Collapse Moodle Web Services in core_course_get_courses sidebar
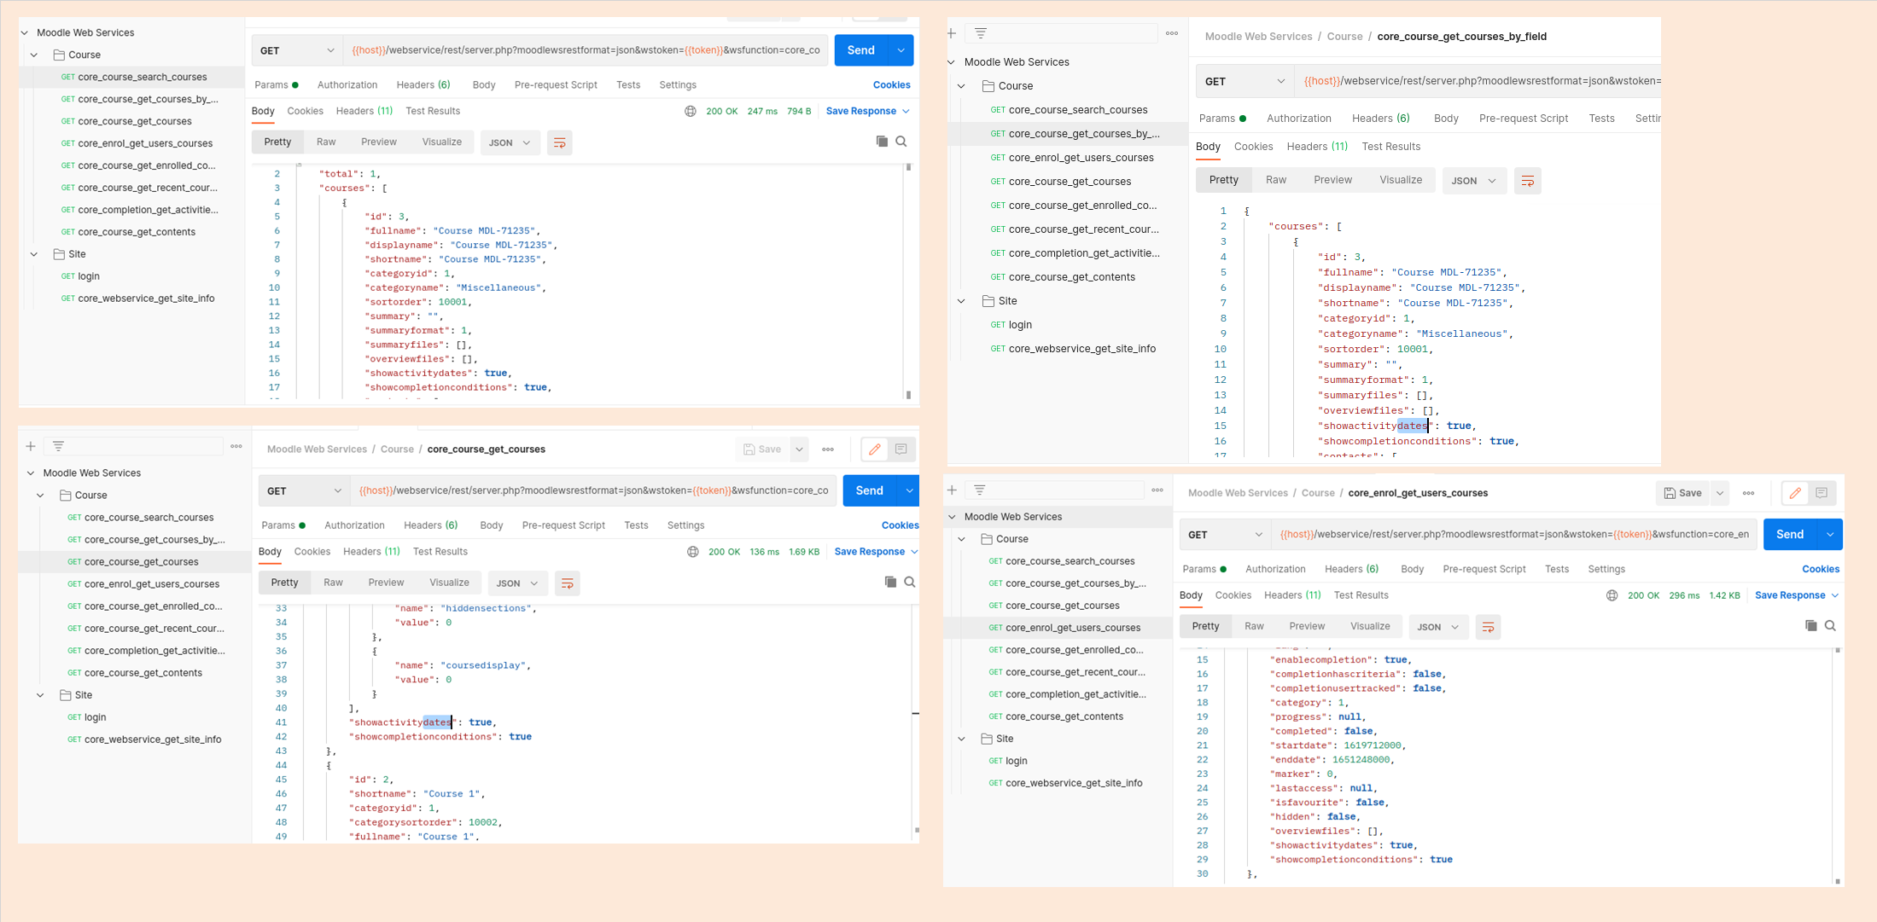This screenshot has width=1877, height=922. 32,473
